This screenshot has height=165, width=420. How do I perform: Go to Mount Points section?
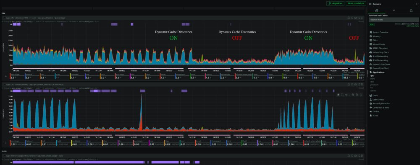click(378, 44)
